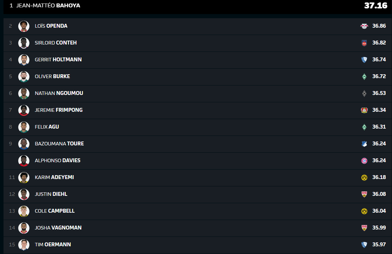Screen dimensions: 392x254
Task: Open Jean-Mattéo Bahoya's top-ranked entry
Action: point(48,6)
